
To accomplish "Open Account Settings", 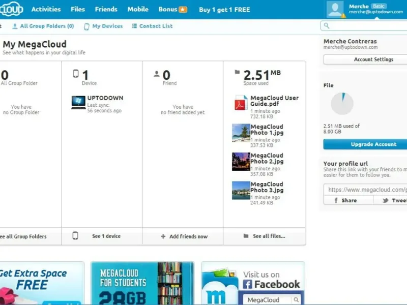I will point(365,59).
